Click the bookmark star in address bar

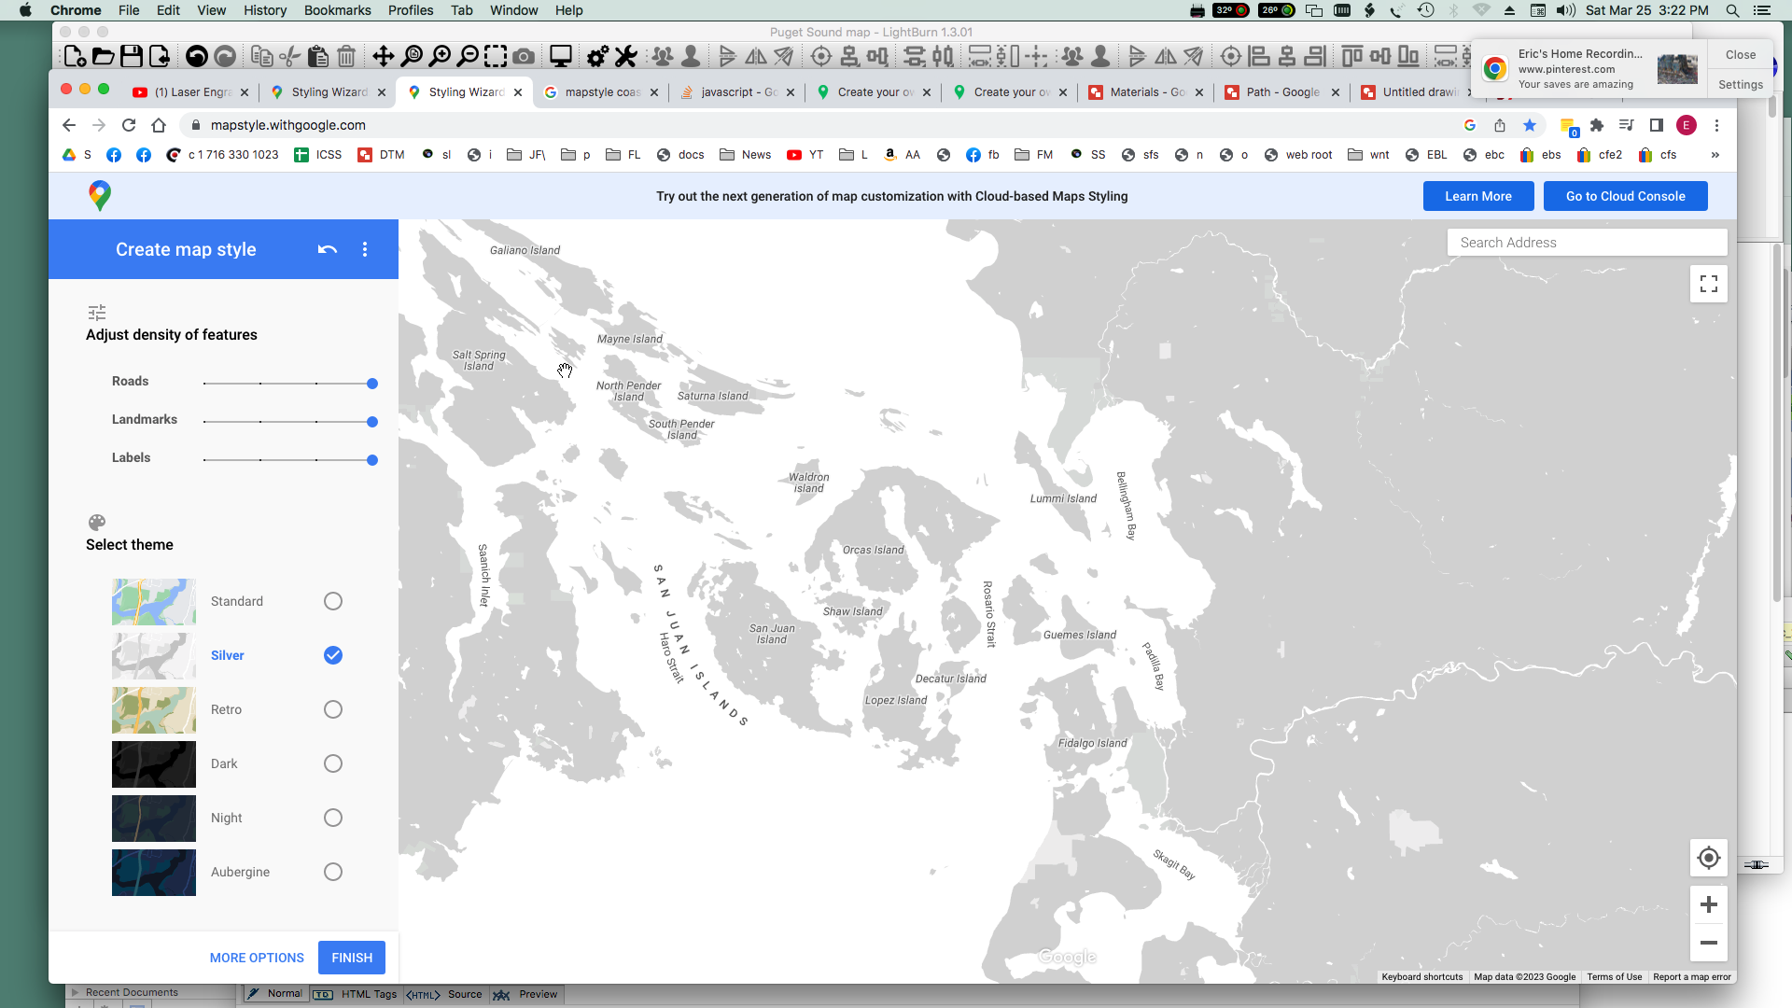(1529, 125)
